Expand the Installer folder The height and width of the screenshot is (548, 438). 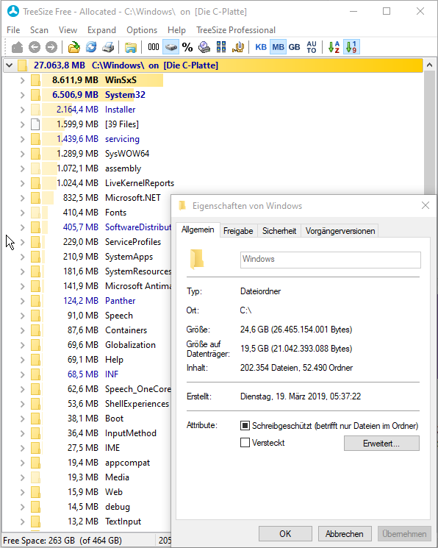pos(22,110)
